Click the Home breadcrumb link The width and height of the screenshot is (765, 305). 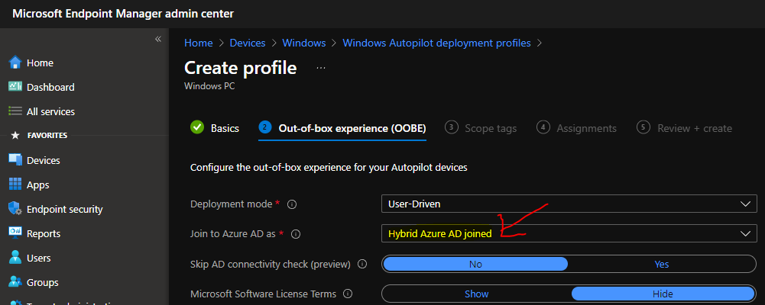click(198, 43)
